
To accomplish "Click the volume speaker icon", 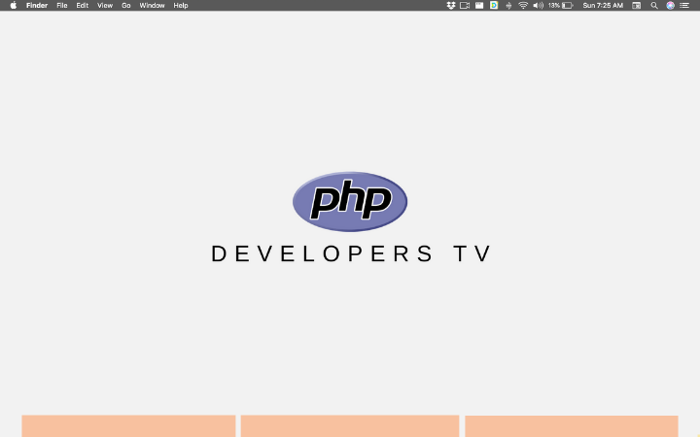I will click(538, 6).
